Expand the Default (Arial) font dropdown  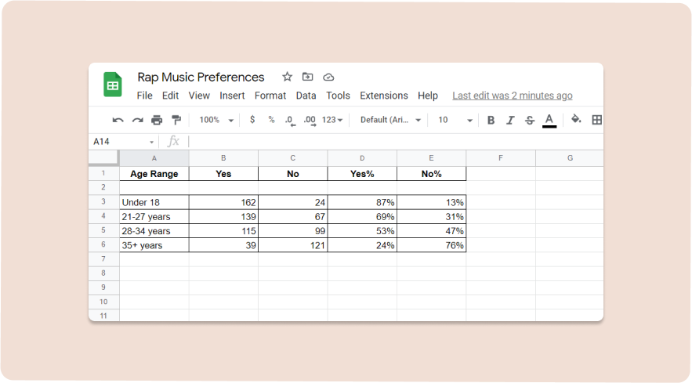[390, 120]
